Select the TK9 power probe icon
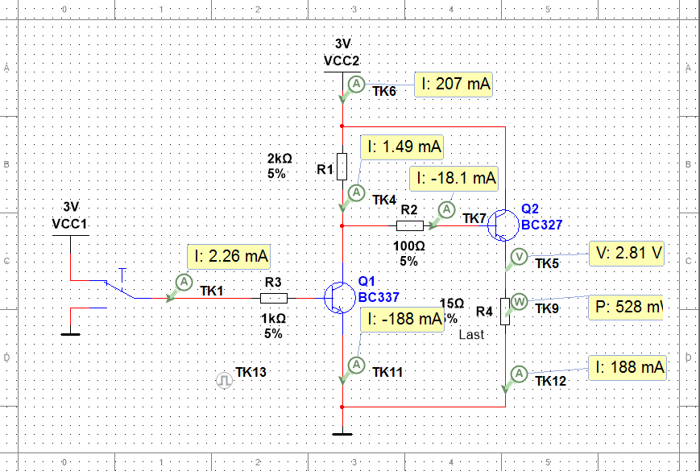Image resolution: width=700 pixels, height=471 pixels. coord(520,302)
